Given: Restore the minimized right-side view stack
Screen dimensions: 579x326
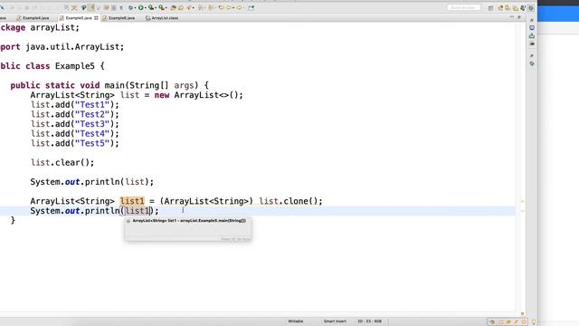Looking at the screenshot, I should (x=532, y=20).
